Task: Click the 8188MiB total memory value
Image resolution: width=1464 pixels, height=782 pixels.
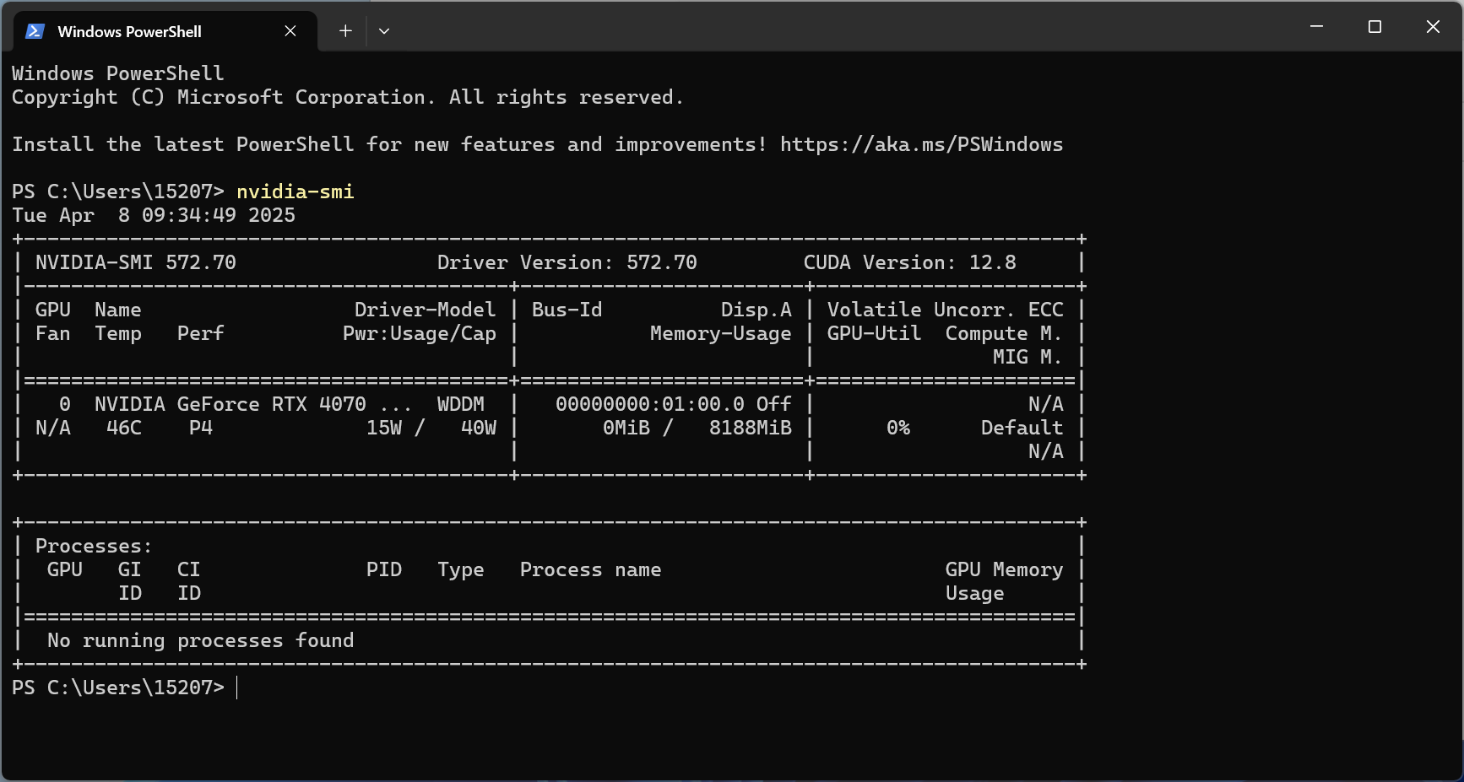Action: click(751, 428)
